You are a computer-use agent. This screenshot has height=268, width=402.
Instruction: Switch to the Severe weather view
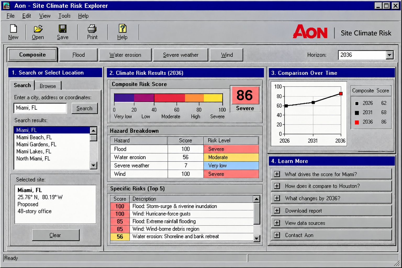pyautogui.click(x=181, y=55)
